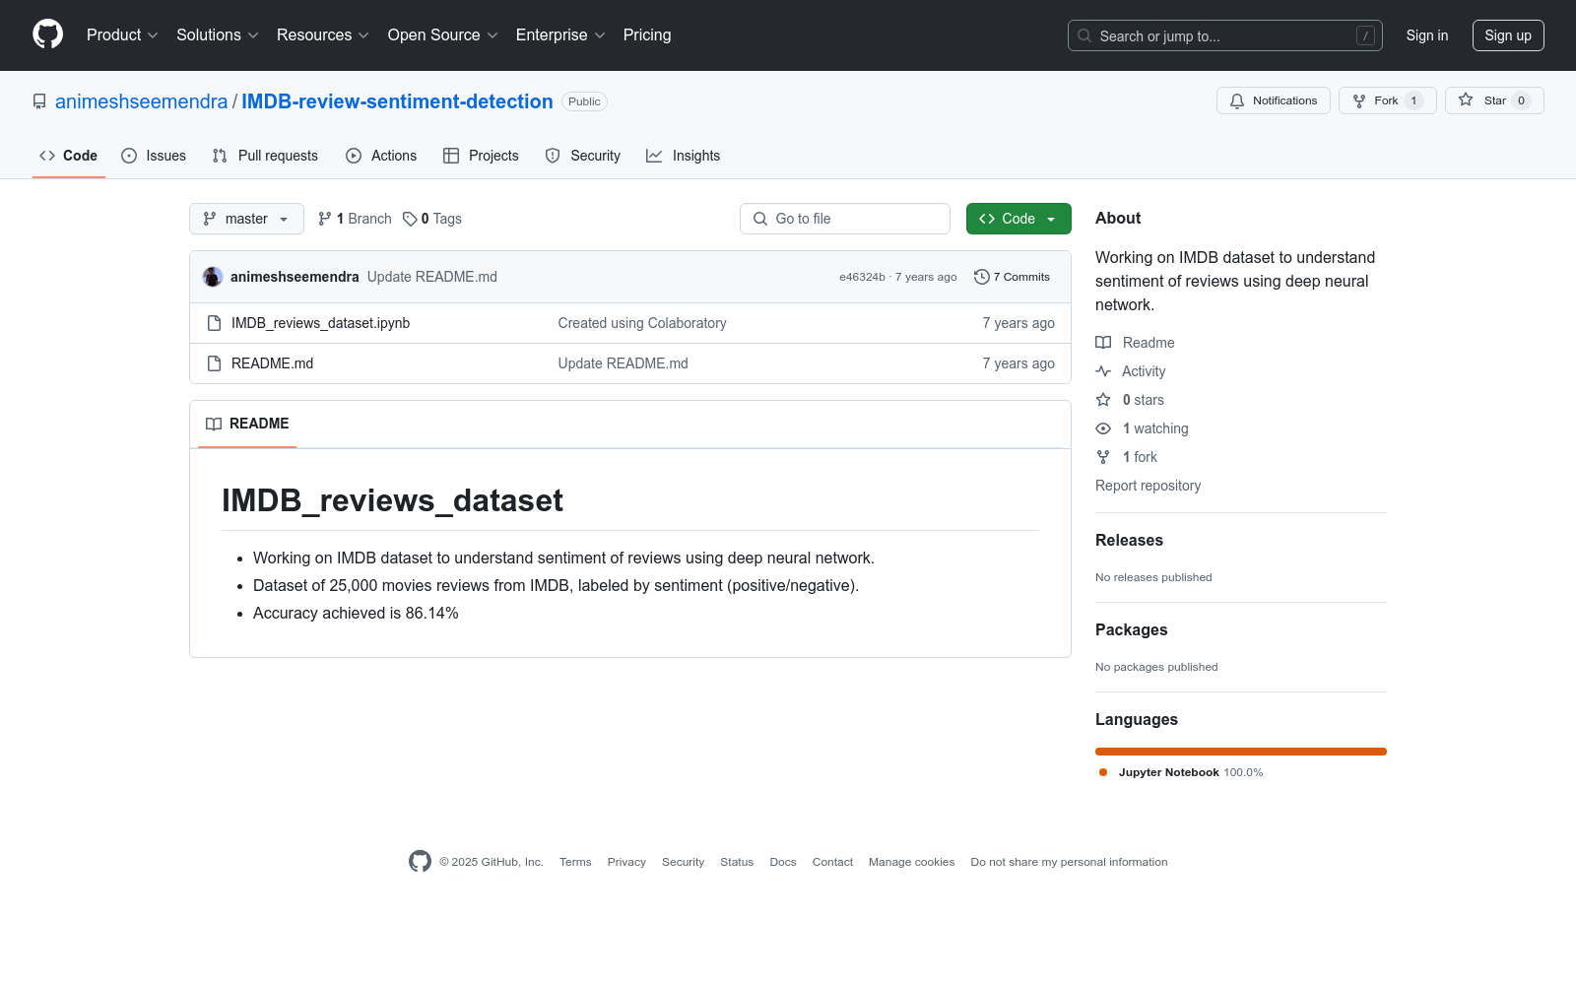Click the orange Languages progress bar
This screenshot has width=1576, height=985.
pos(1241,752)
